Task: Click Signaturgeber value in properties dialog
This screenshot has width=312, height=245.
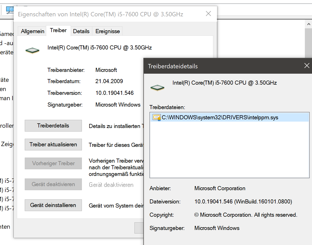Action: [x=118, y=105]
